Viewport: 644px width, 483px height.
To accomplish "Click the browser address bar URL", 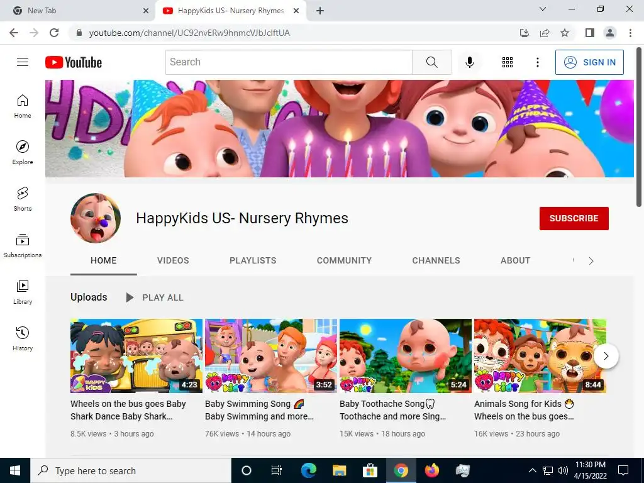I will point(189,33).
